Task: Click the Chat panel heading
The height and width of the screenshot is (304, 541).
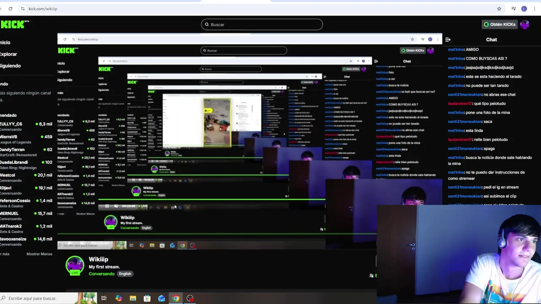Action: pos(492,40)
